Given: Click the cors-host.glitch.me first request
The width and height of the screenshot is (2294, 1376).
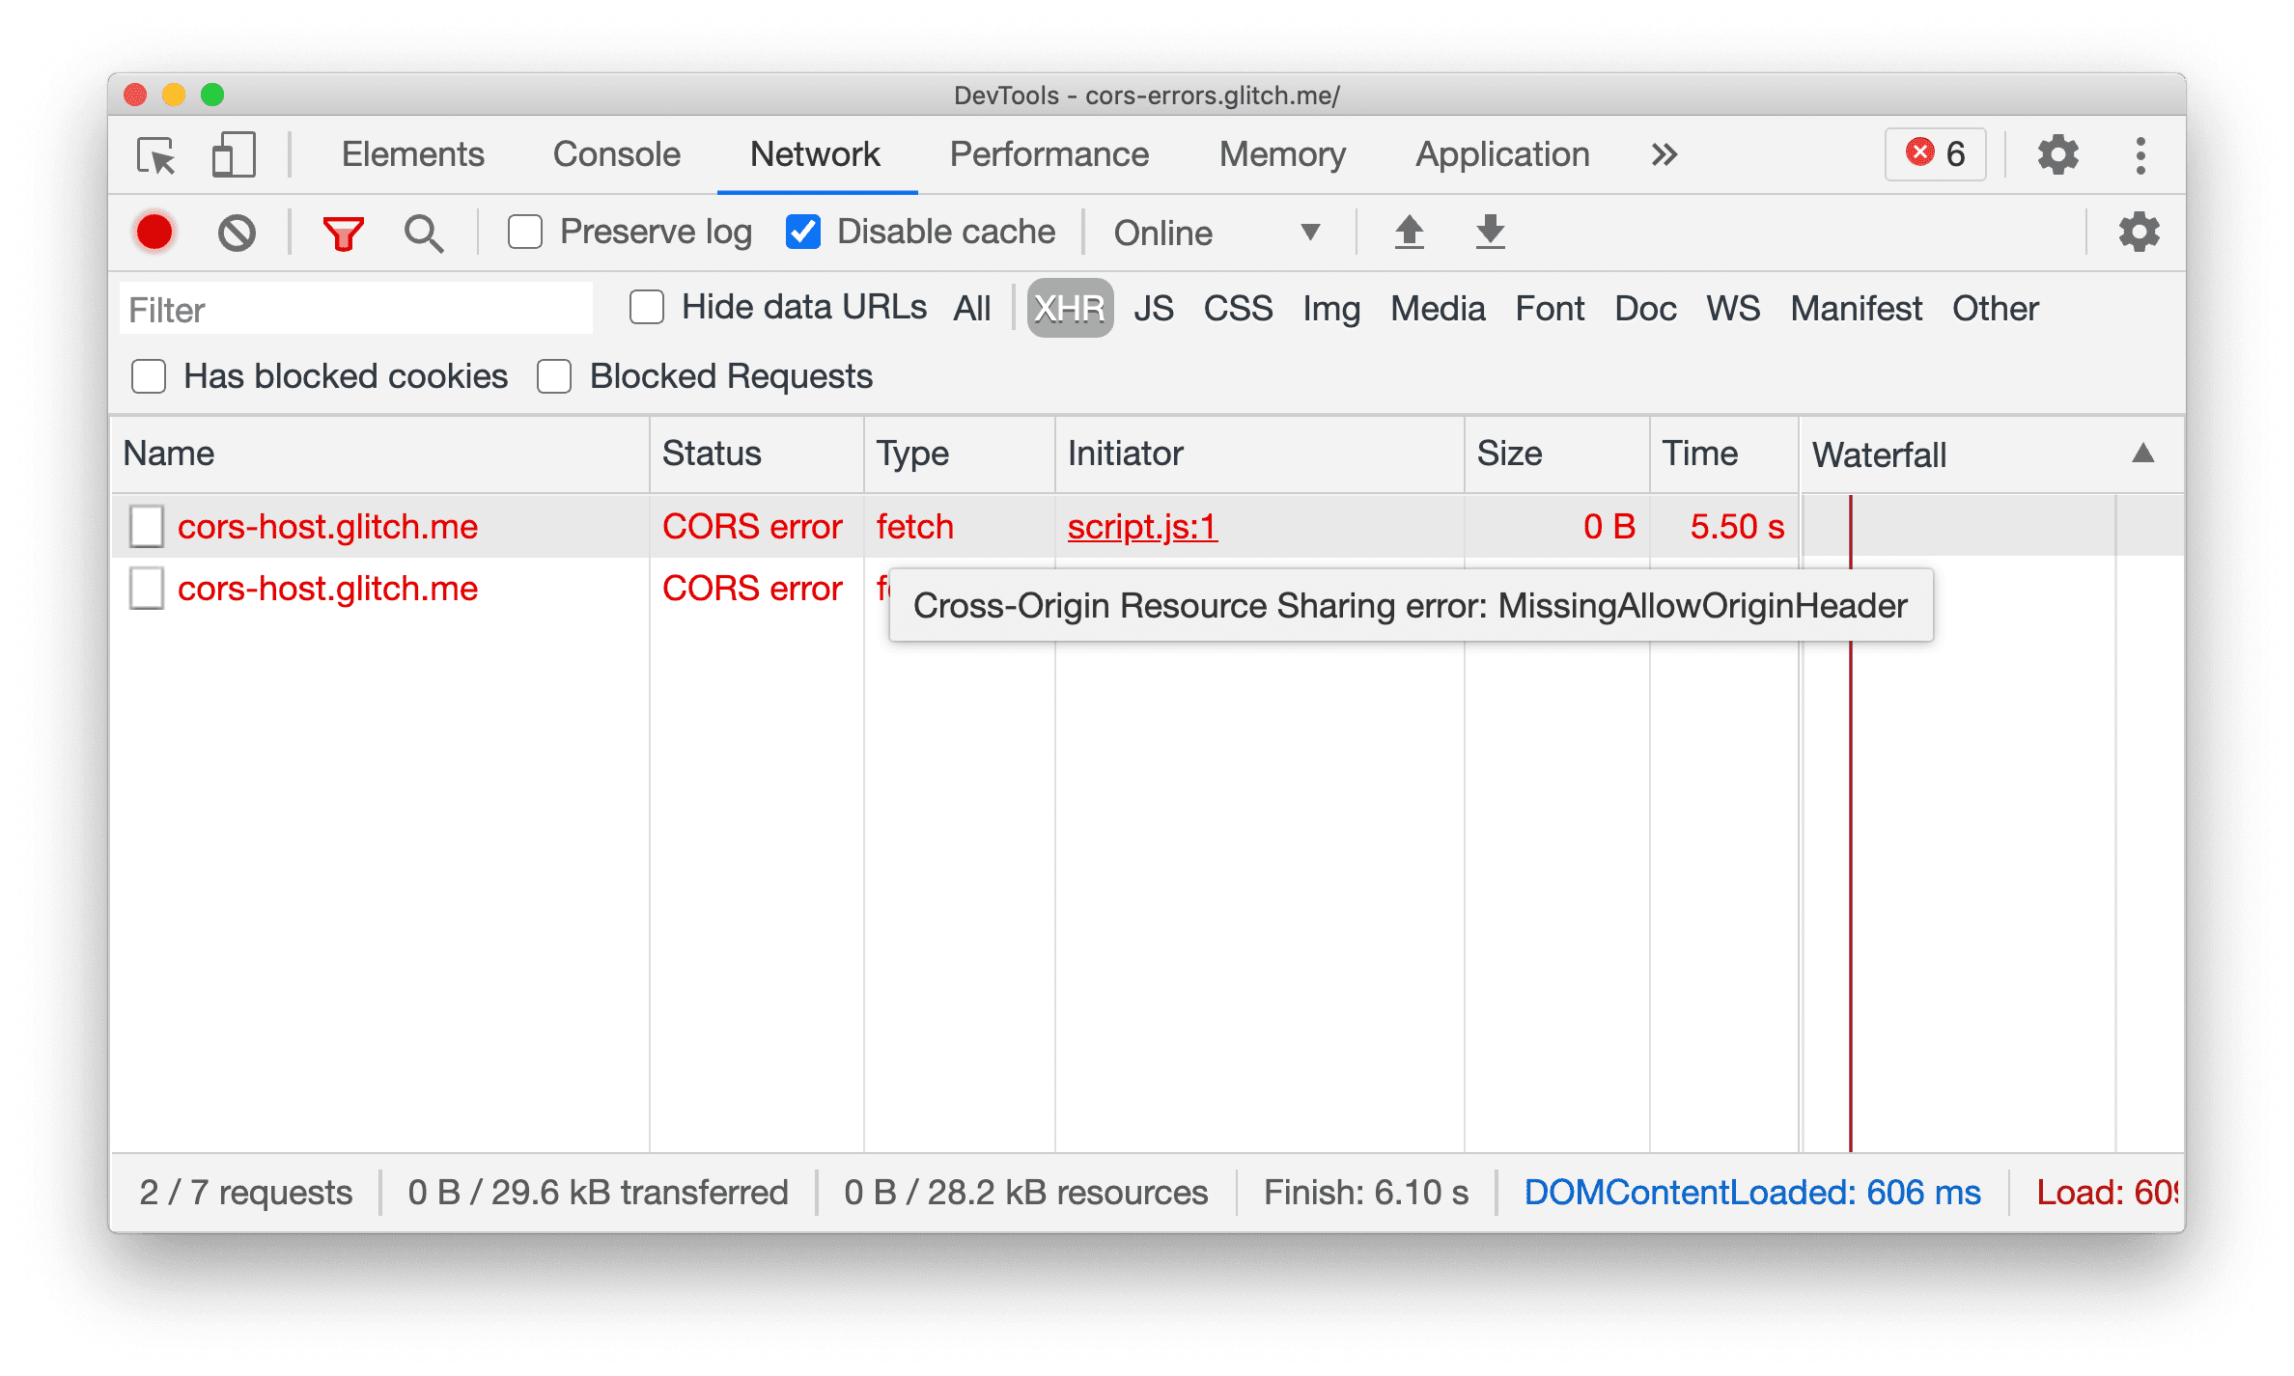Looking at the screenshot, I should [x=327, y=528].
